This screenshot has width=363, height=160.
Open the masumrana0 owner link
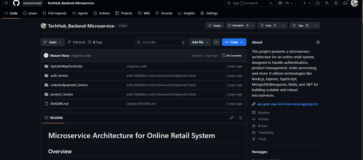click(32, 3)
